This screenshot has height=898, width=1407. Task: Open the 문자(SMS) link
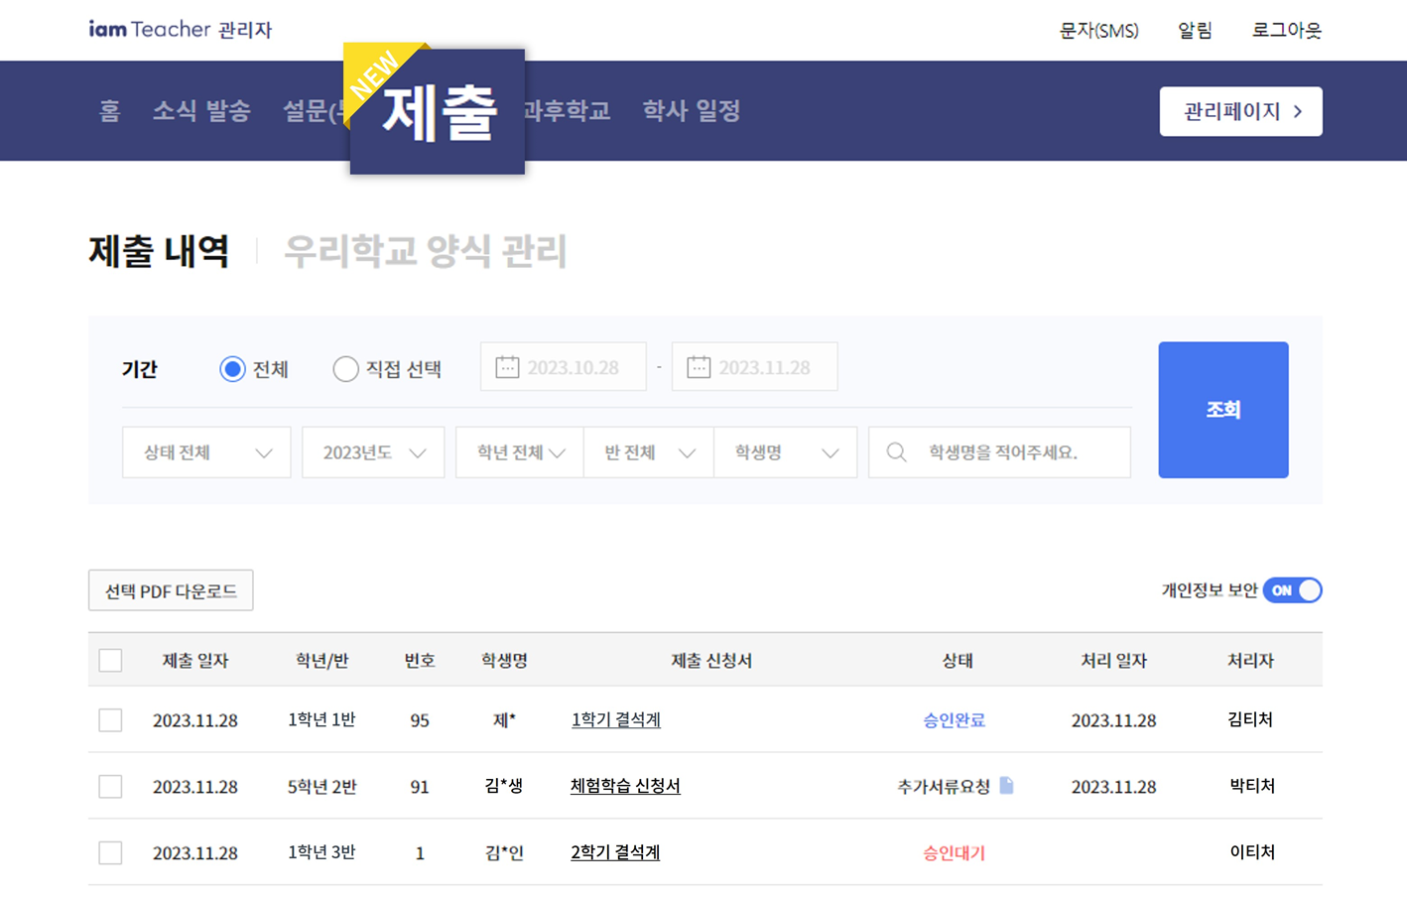click(1099, 31)
